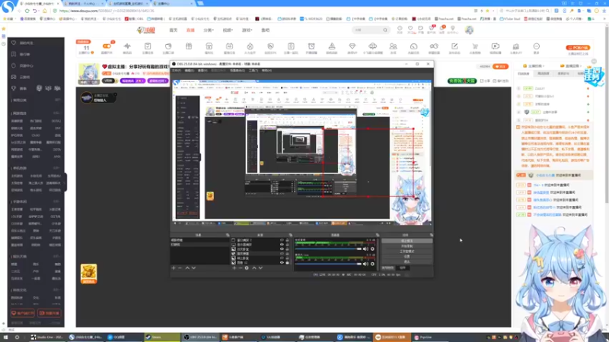
Task: Add a new scene in OBS
Action: pos(174,268)
